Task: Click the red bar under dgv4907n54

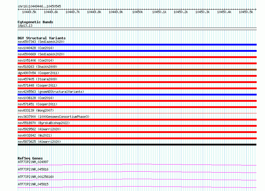Action: click(137, 76)
